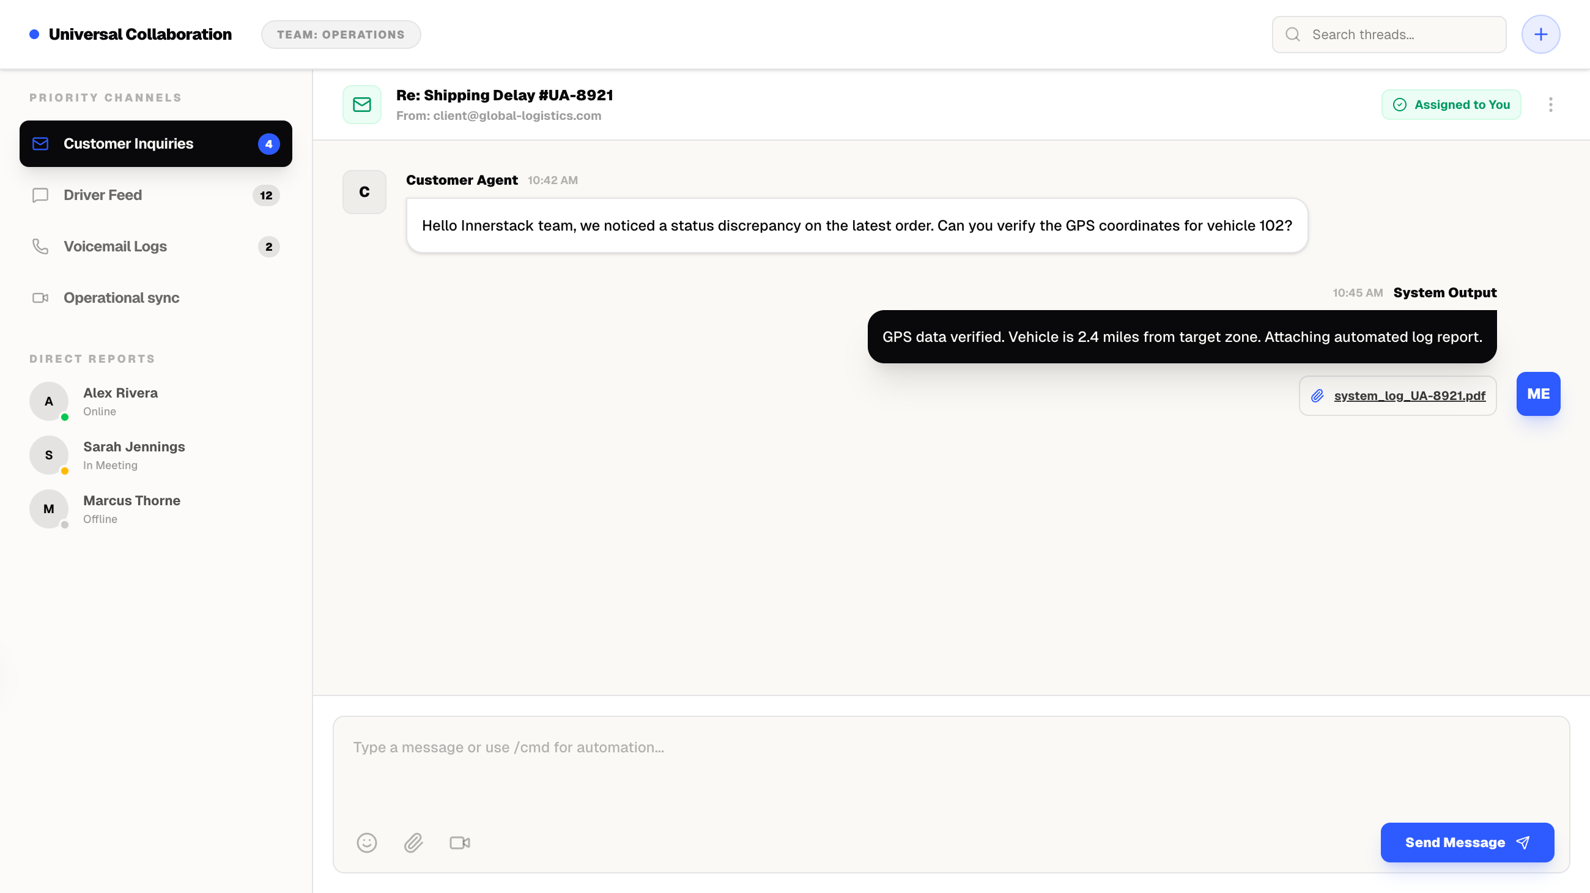This screenshot has height=893, width=1590.
Task: Start a video message from composer
Action: point(459,842)
